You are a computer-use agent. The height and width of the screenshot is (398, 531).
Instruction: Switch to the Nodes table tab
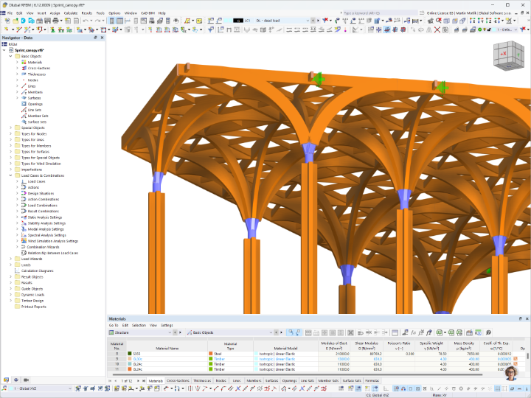[x=221, y=380]
